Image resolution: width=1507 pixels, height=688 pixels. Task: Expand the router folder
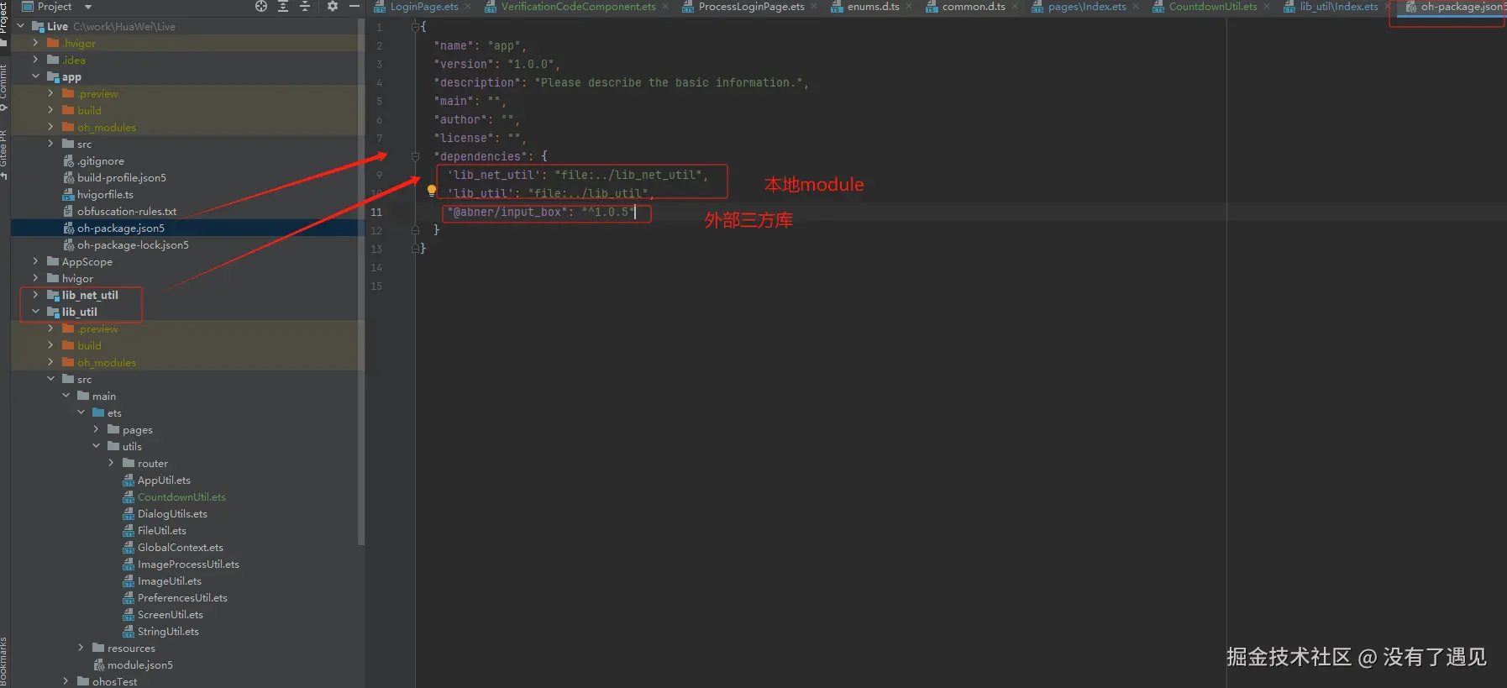pos(111,463)
